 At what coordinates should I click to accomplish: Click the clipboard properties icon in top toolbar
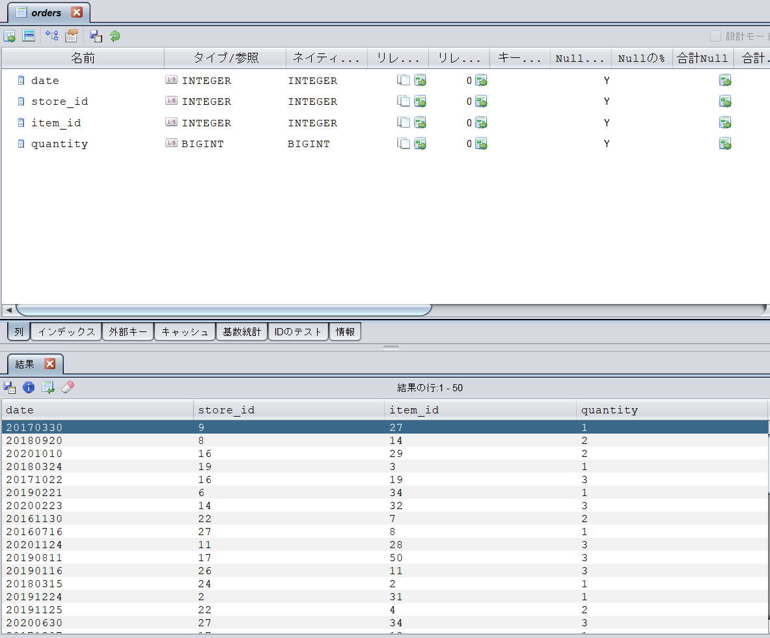click(72, 36)
